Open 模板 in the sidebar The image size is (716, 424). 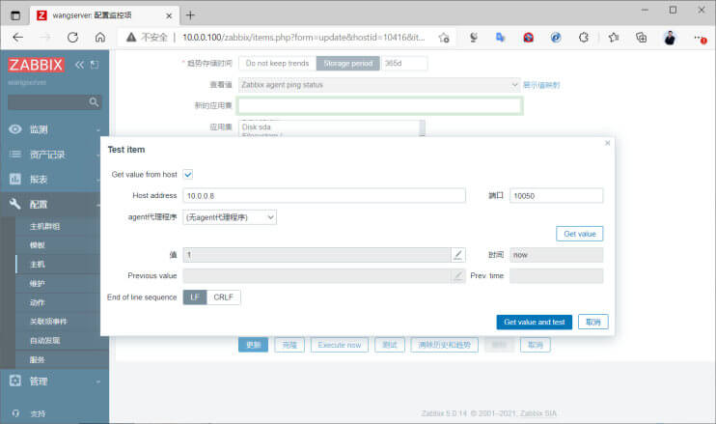[38, 245]
